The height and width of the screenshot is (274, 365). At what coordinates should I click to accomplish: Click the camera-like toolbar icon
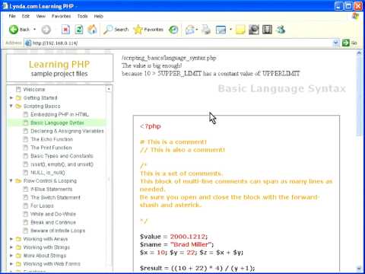[x=254, y=30]
